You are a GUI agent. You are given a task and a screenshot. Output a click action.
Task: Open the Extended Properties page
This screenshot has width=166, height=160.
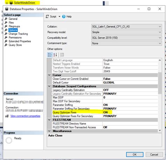(x=20, y=41)
